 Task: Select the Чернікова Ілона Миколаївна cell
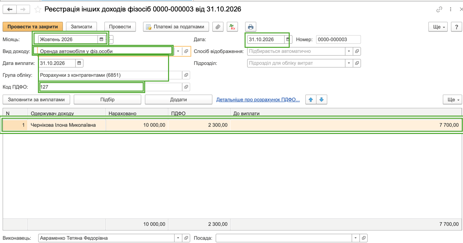click(x=66, y=125)
